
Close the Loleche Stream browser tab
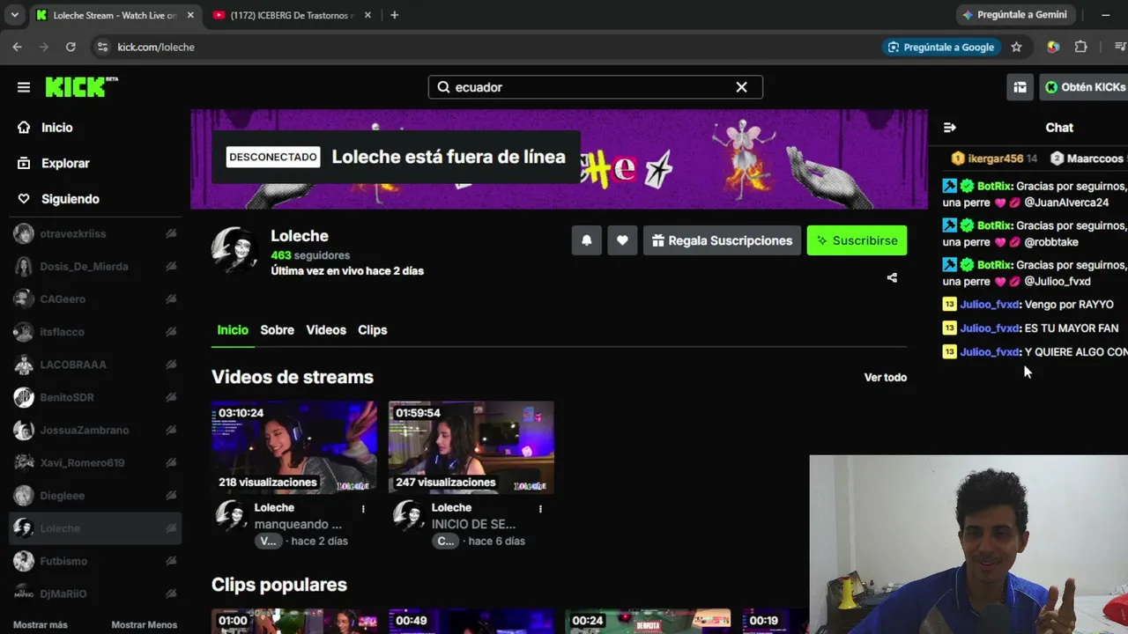190,15
